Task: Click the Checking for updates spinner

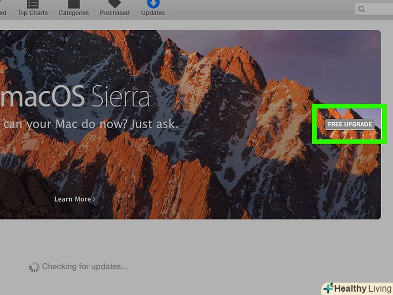Action: [x=34, y=267]
